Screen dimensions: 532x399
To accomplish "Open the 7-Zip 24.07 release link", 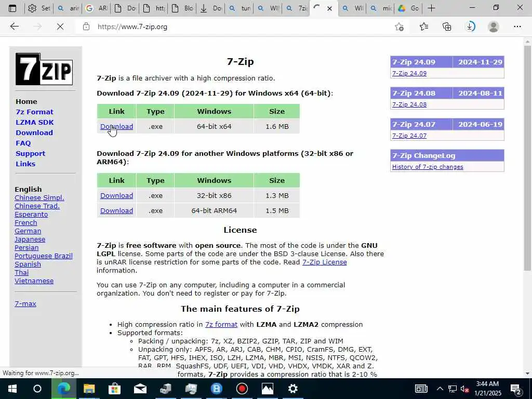I will pos(409,136).
